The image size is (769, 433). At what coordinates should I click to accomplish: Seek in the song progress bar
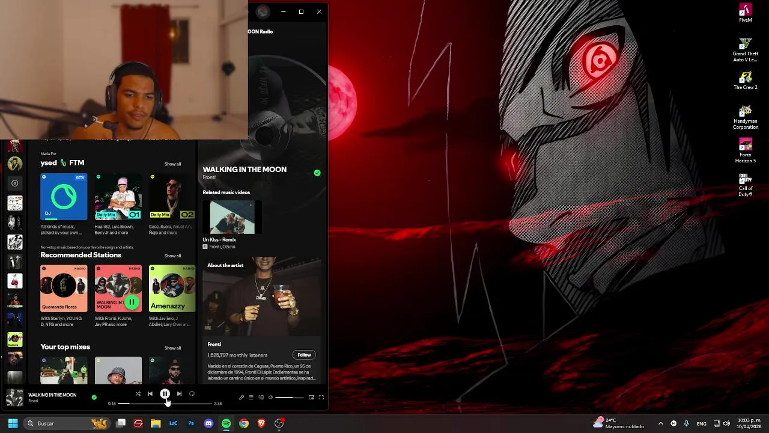tap(165, 404)
